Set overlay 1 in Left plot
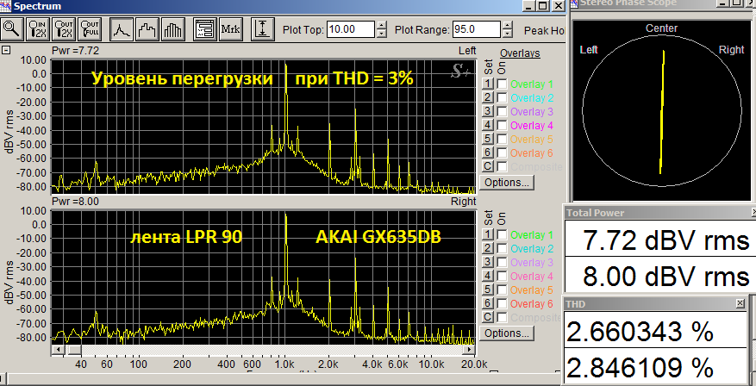 [x=488, y=84]
